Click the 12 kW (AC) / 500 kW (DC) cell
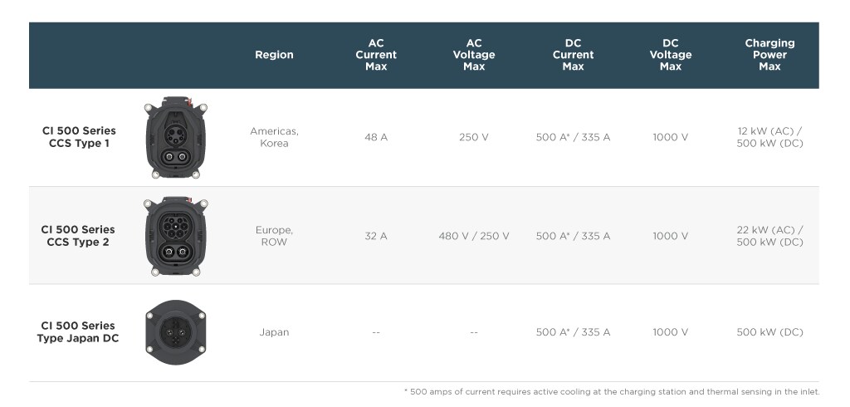This screenshot has width=850, height=407. coord(769,137)
